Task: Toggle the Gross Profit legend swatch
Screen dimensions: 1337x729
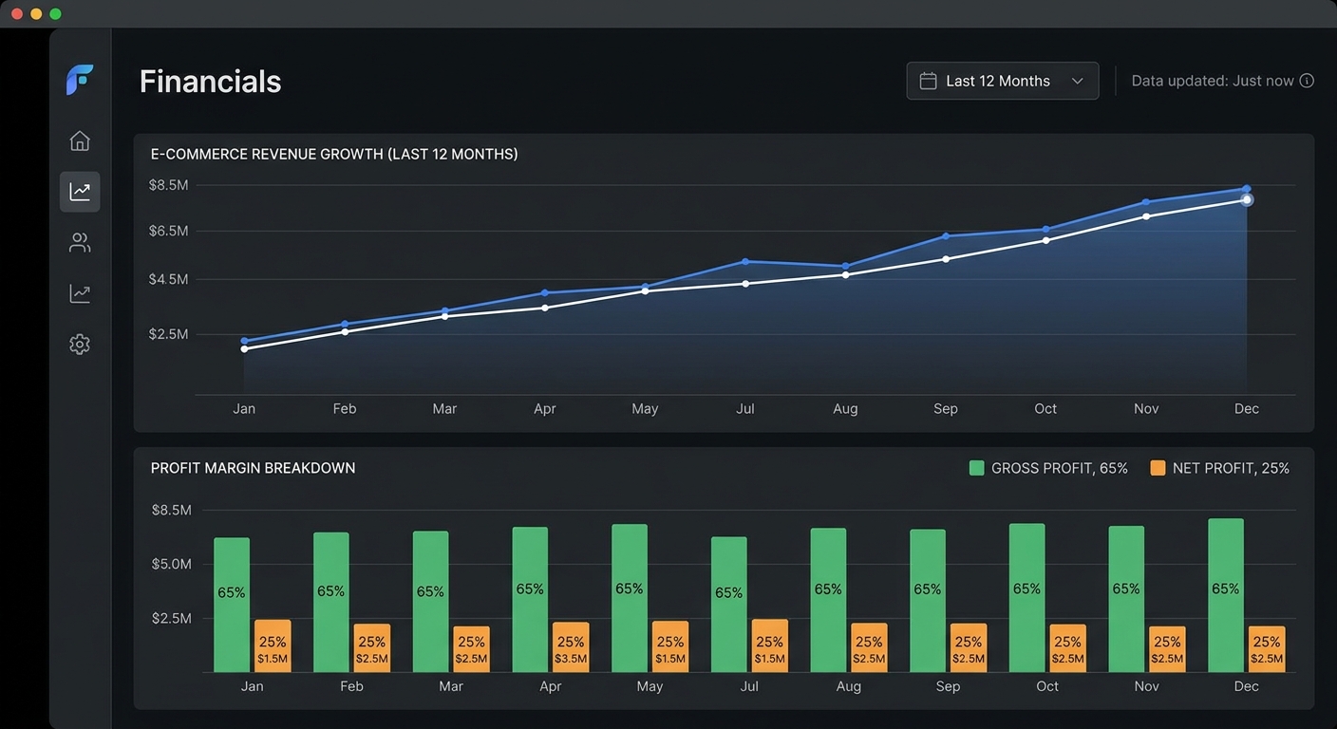Action: (x=976, y=468)
